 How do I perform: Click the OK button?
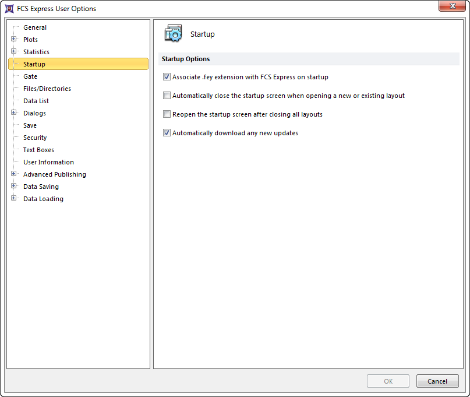point(388,381)
